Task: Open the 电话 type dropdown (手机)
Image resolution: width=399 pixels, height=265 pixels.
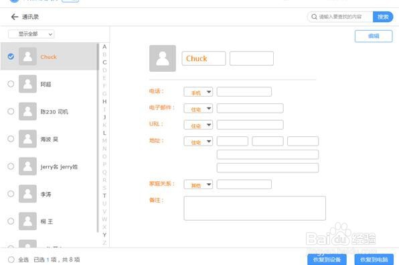Action: pos(198,92)
